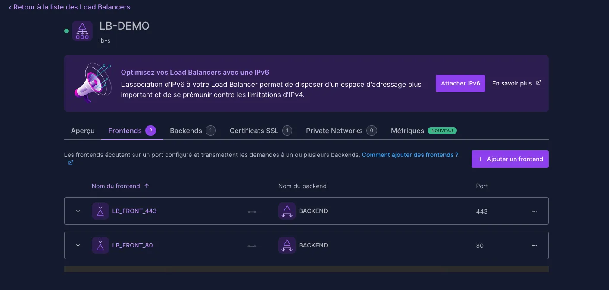Image resolution: width=609 pixels, height=290 pixels.
Task: Click the external link icon below the frontends description
Action: [71, 162]
